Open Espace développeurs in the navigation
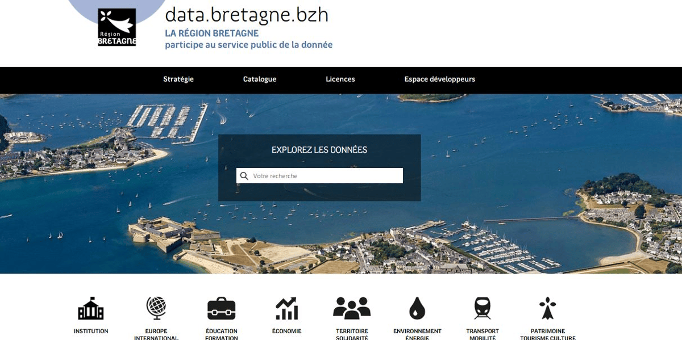Screen dimensions: 682x340 click(440, 79)
